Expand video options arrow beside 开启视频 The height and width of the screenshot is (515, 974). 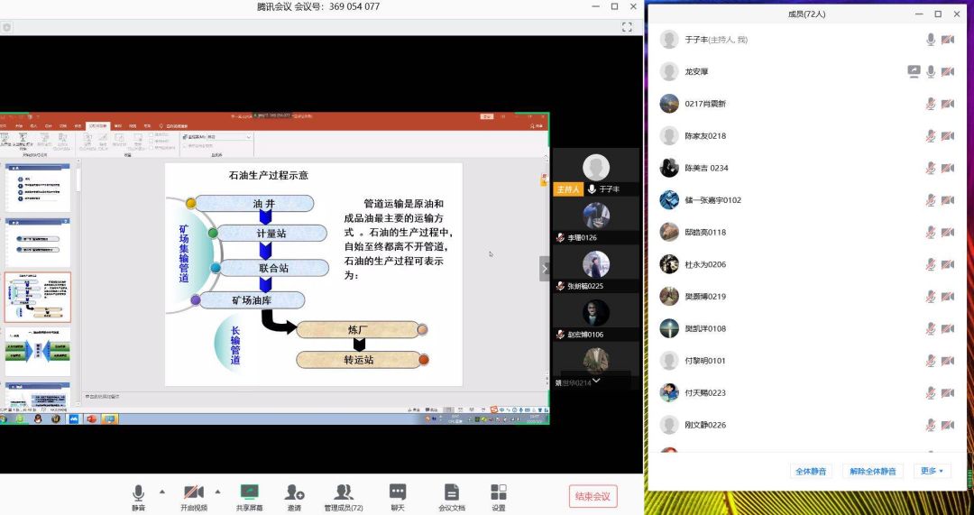click(217, 492)
